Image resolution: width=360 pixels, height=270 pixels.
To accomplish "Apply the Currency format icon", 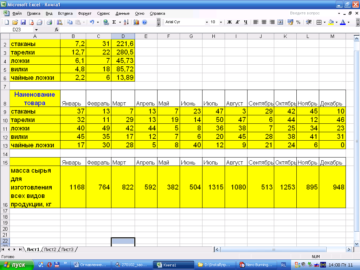I will pos(290,22).
